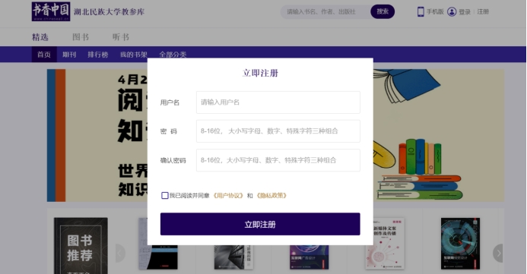Go to previous books with left carousel arrow

[120, 254]
